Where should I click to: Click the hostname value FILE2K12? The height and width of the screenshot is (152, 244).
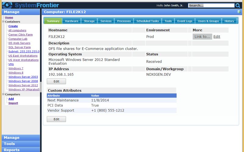click(x=56, y=36)
